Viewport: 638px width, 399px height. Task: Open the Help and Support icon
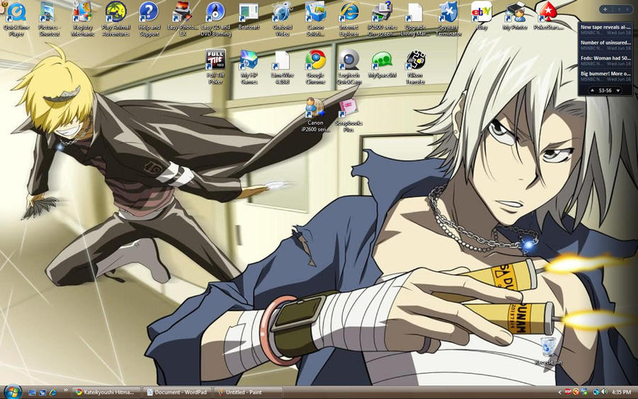[149, 19]
